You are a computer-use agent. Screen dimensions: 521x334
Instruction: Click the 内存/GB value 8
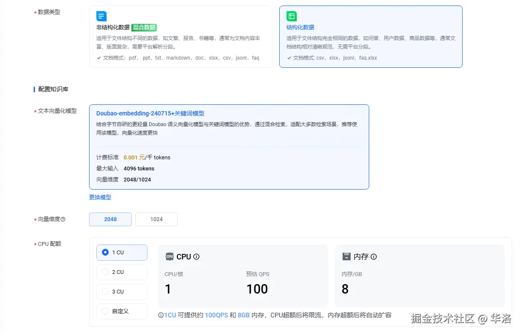click(345, 289)
